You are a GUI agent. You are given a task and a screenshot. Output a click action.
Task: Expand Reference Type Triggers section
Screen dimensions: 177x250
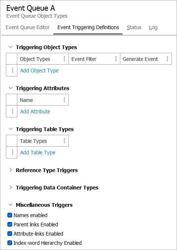pos(11,170)
